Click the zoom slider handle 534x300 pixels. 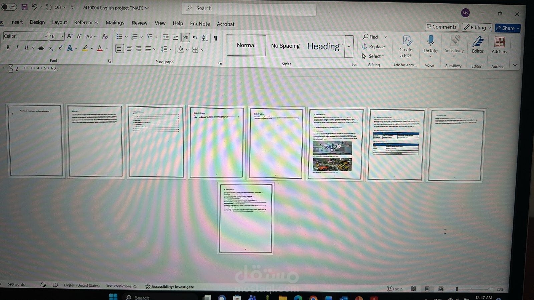point(457,289)
